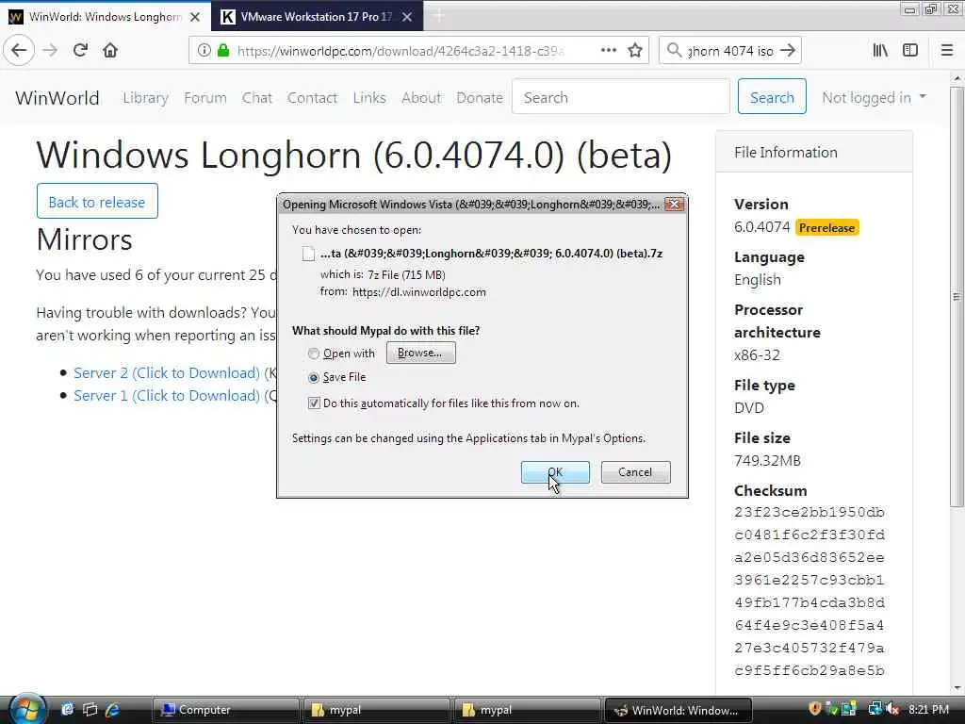Click scrollbar up arrow
This screenshot has height=724, width=965.
[957, 79]
